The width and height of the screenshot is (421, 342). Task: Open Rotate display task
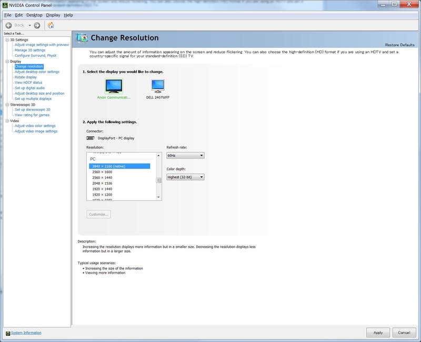pos(26,77)
